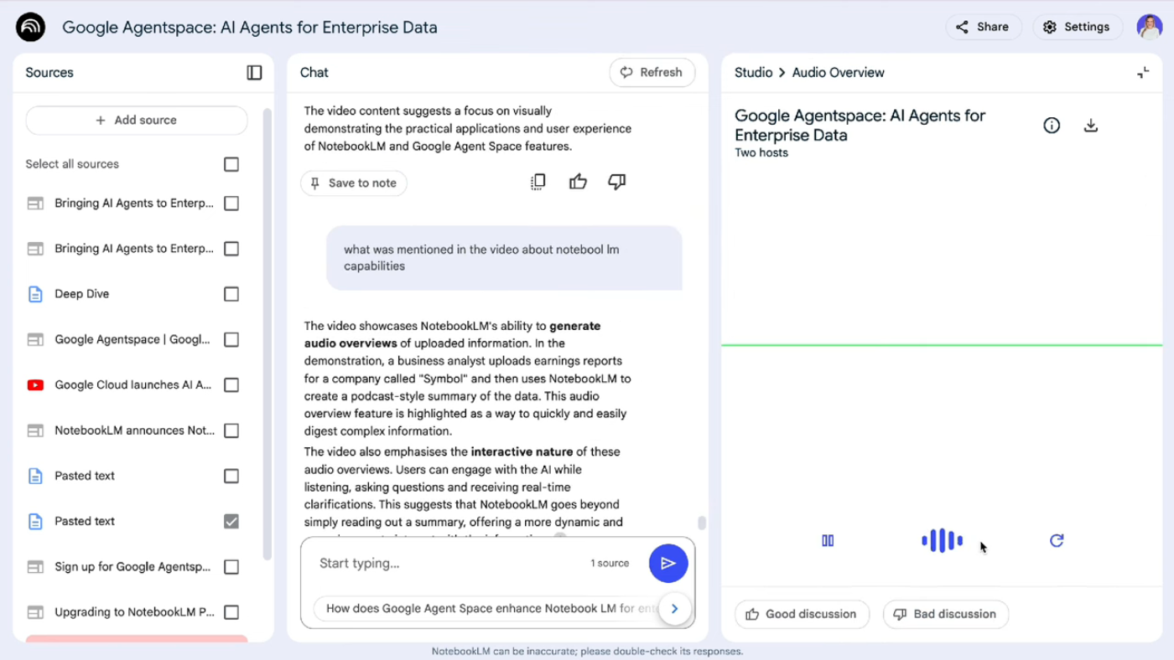
Task: Click the blue audio waveform indicator
Action: click(x=942, y=540)
